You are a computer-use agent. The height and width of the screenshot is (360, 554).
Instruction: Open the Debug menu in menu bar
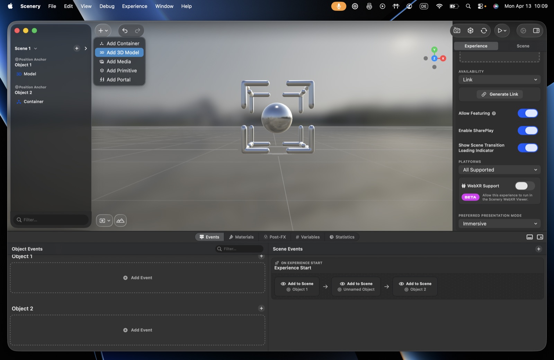click(x=107, y=6)
